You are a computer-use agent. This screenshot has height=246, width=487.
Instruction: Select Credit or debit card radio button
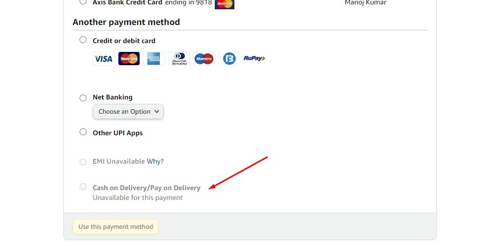point(83,40)
